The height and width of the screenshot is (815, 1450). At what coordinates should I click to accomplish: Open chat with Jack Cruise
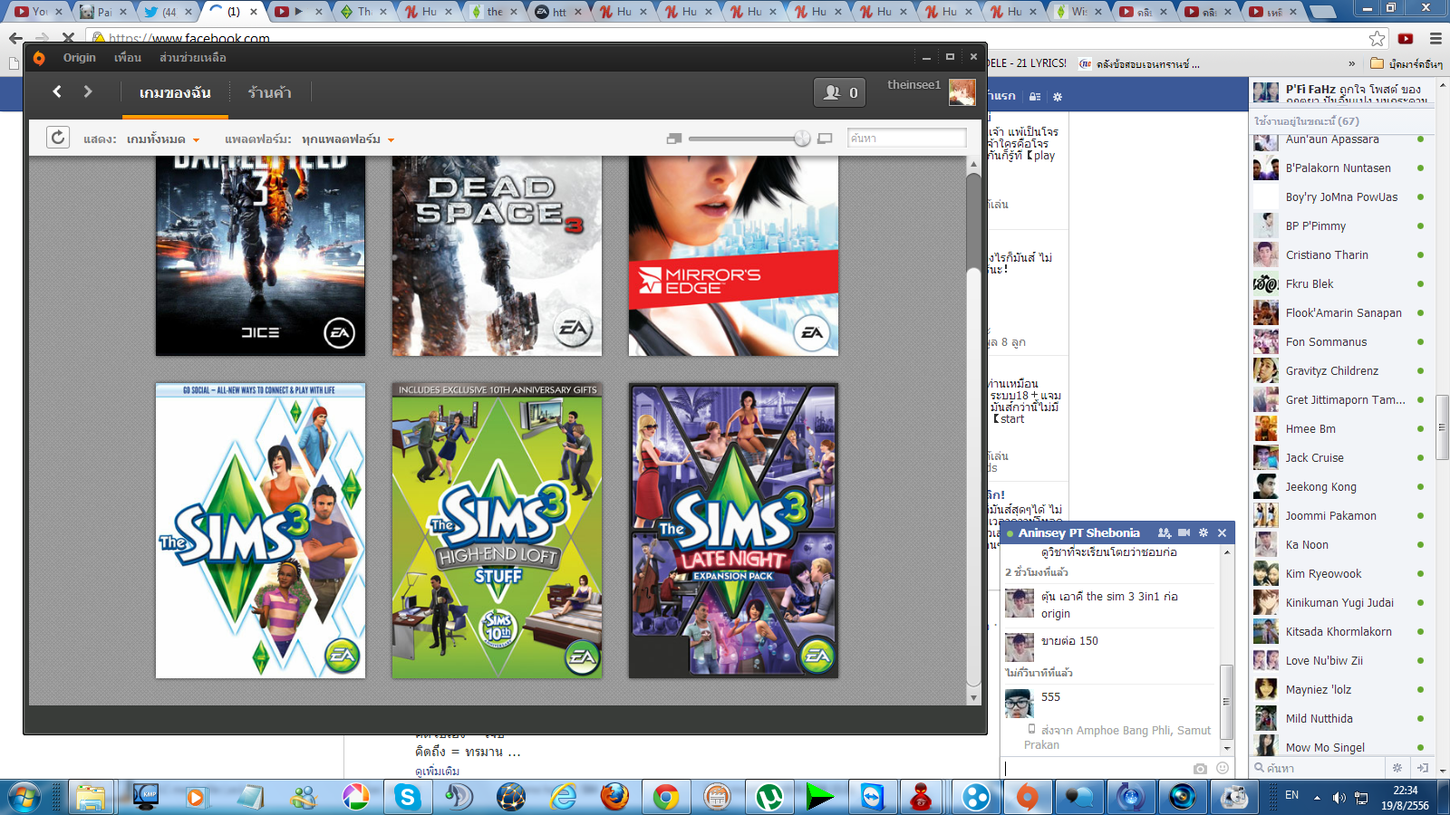coord(1339,457)
